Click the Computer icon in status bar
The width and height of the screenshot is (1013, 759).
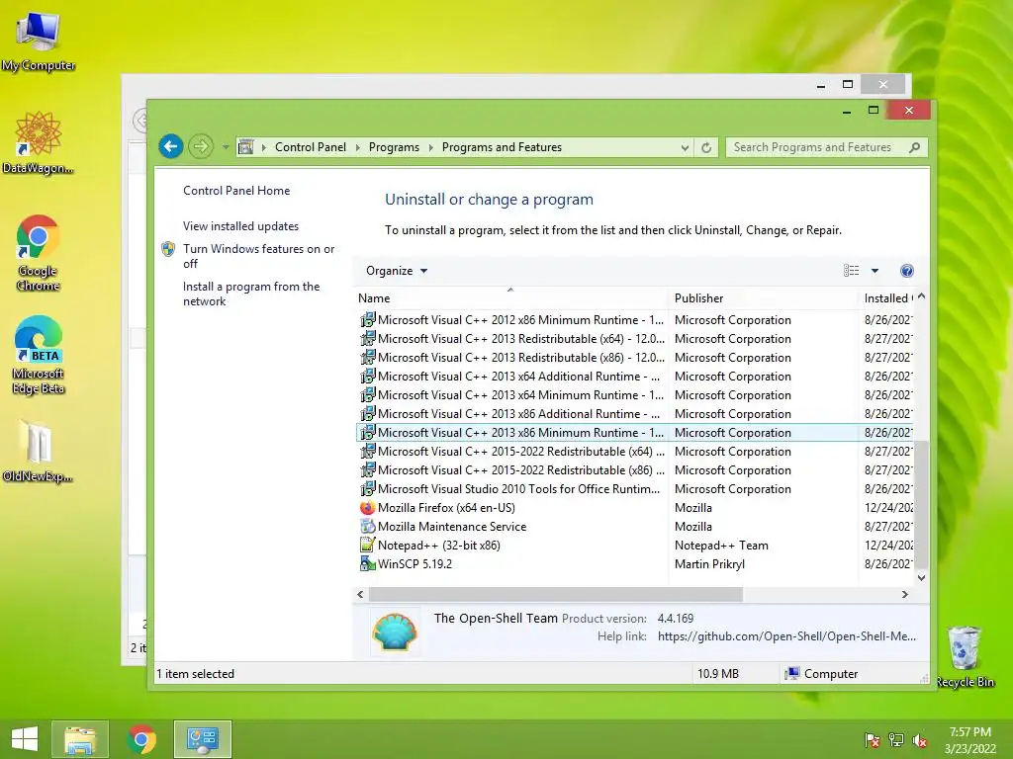[792, 674]
